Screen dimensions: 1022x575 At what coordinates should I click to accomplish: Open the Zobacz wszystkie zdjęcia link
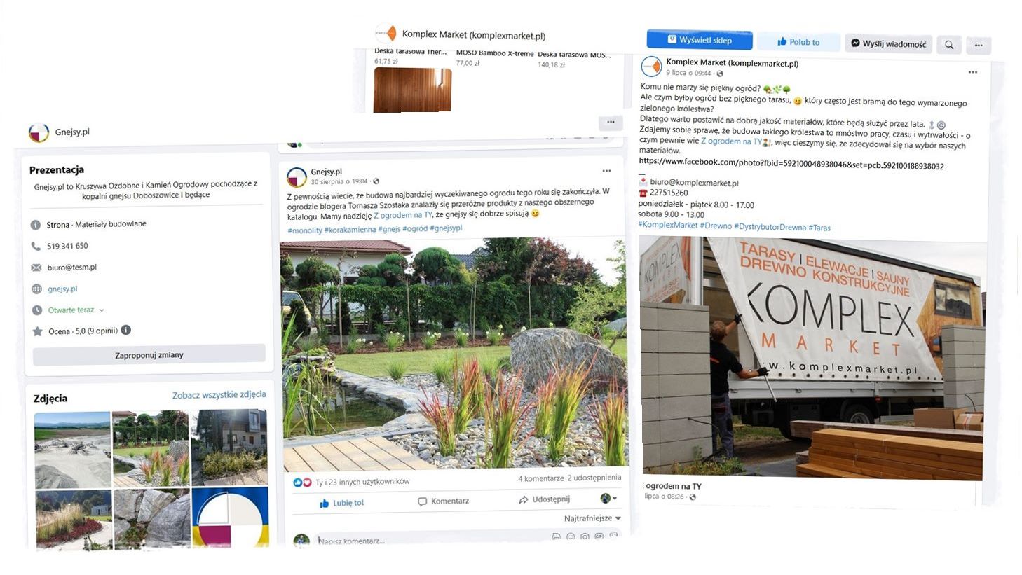pyautogui.click(x=219, y=395)
